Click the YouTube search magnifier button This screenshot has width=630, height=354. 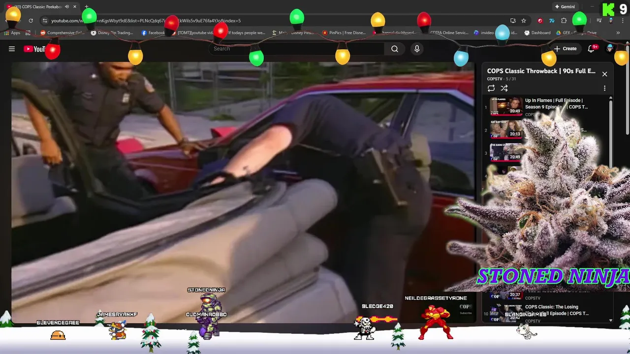(x=395, y=49)
